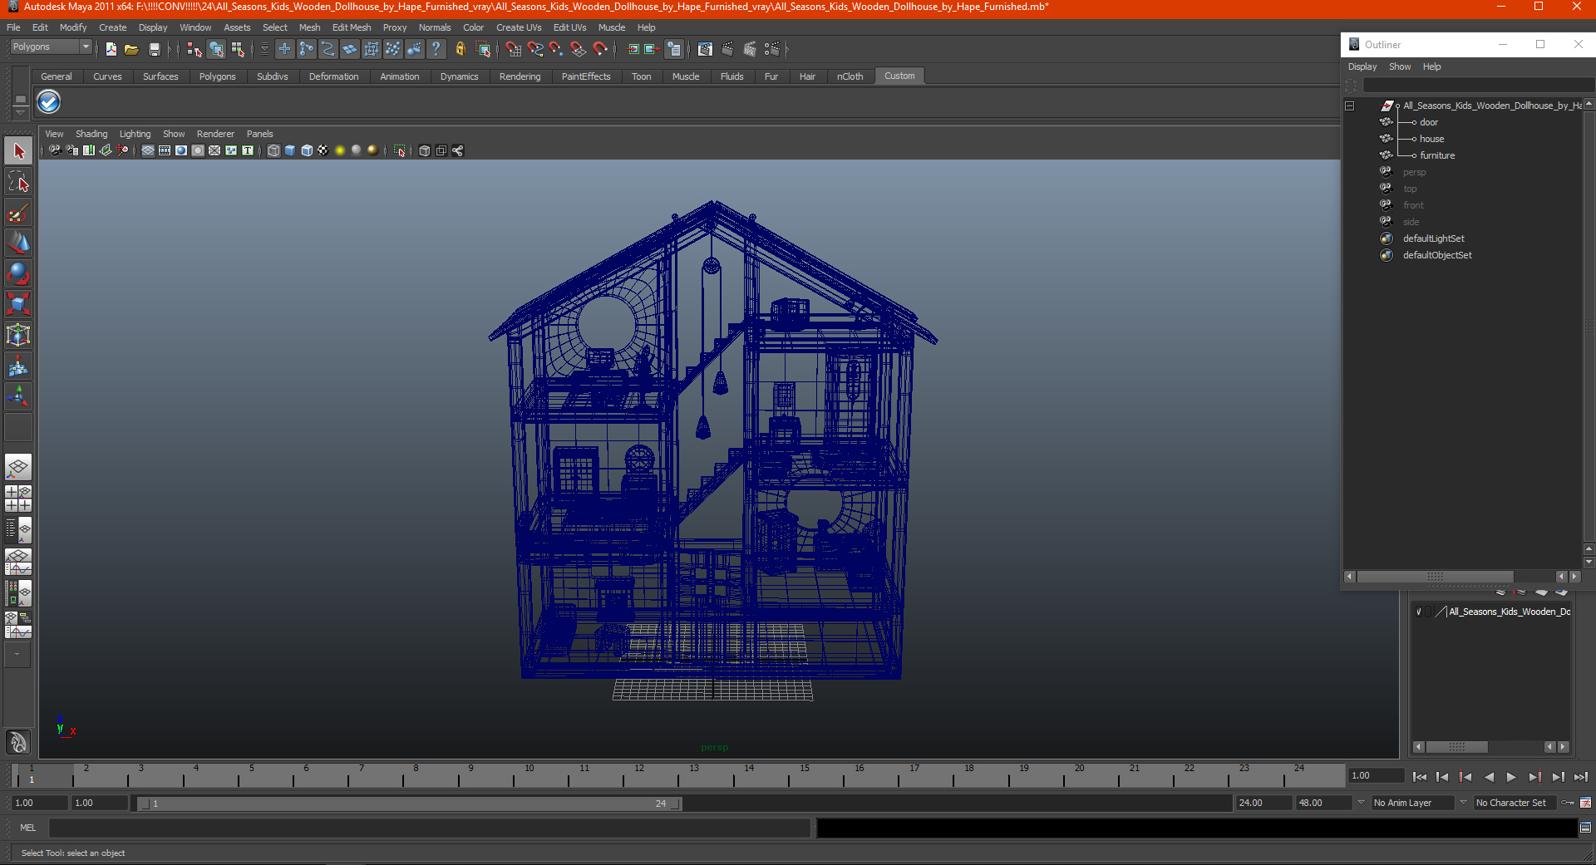Open the No Anim Layer dropdown arrow
This screenshot has height=865, width=1596.
[x=1361, y=803]
